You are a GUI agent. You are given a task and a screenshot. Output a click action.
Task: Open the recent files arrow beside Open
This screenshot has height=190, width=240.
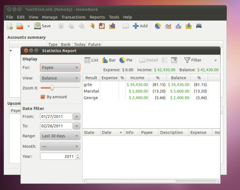(x=28, y=26)
